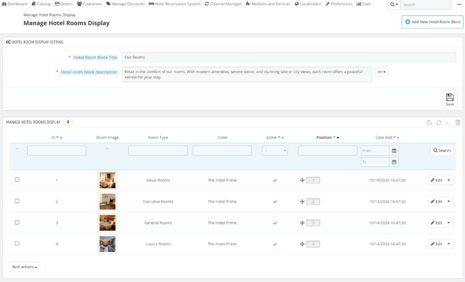Image resolution: width=465 pixels, height=282 pixels.
Task: Sort Date Add column ascending arrow
Action: [x=398, y=137]
